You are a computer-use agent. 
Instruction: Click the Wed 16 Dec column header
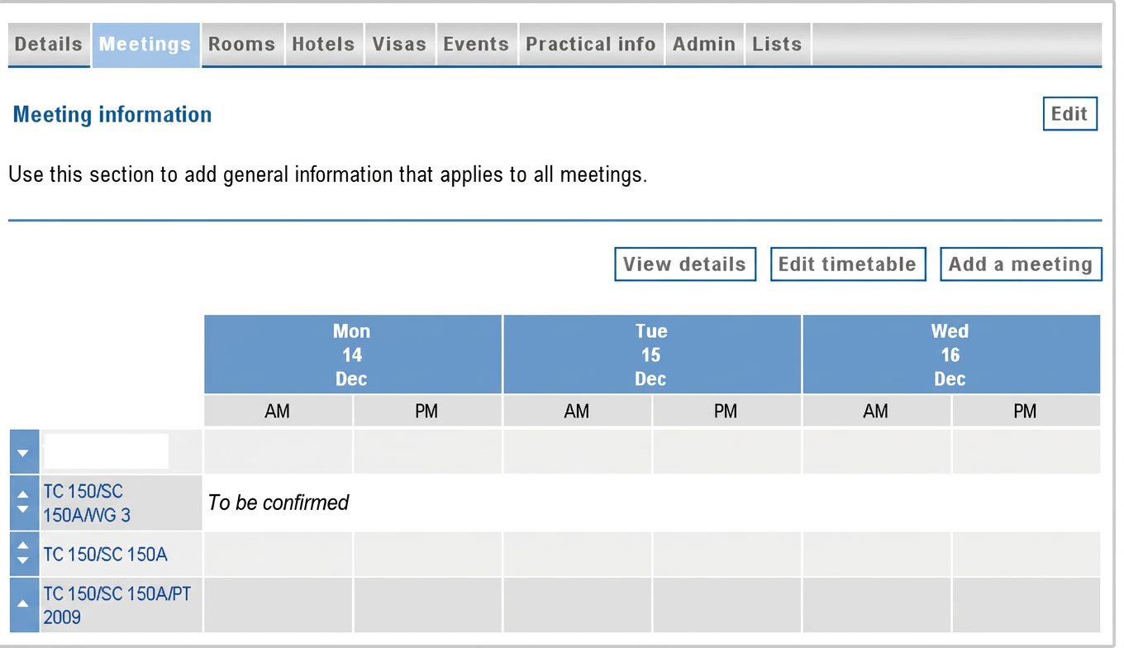point(950,355)
